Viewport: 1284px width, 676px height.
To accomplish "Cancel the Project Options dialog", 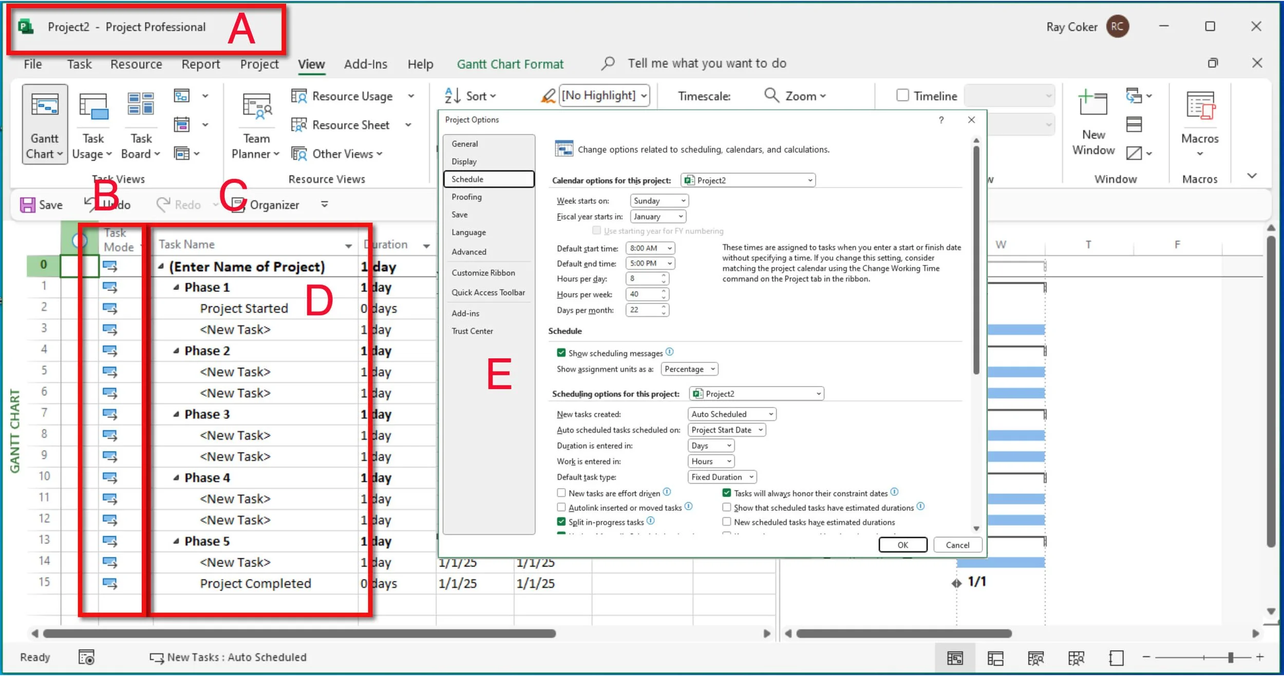I will point(957,545).
